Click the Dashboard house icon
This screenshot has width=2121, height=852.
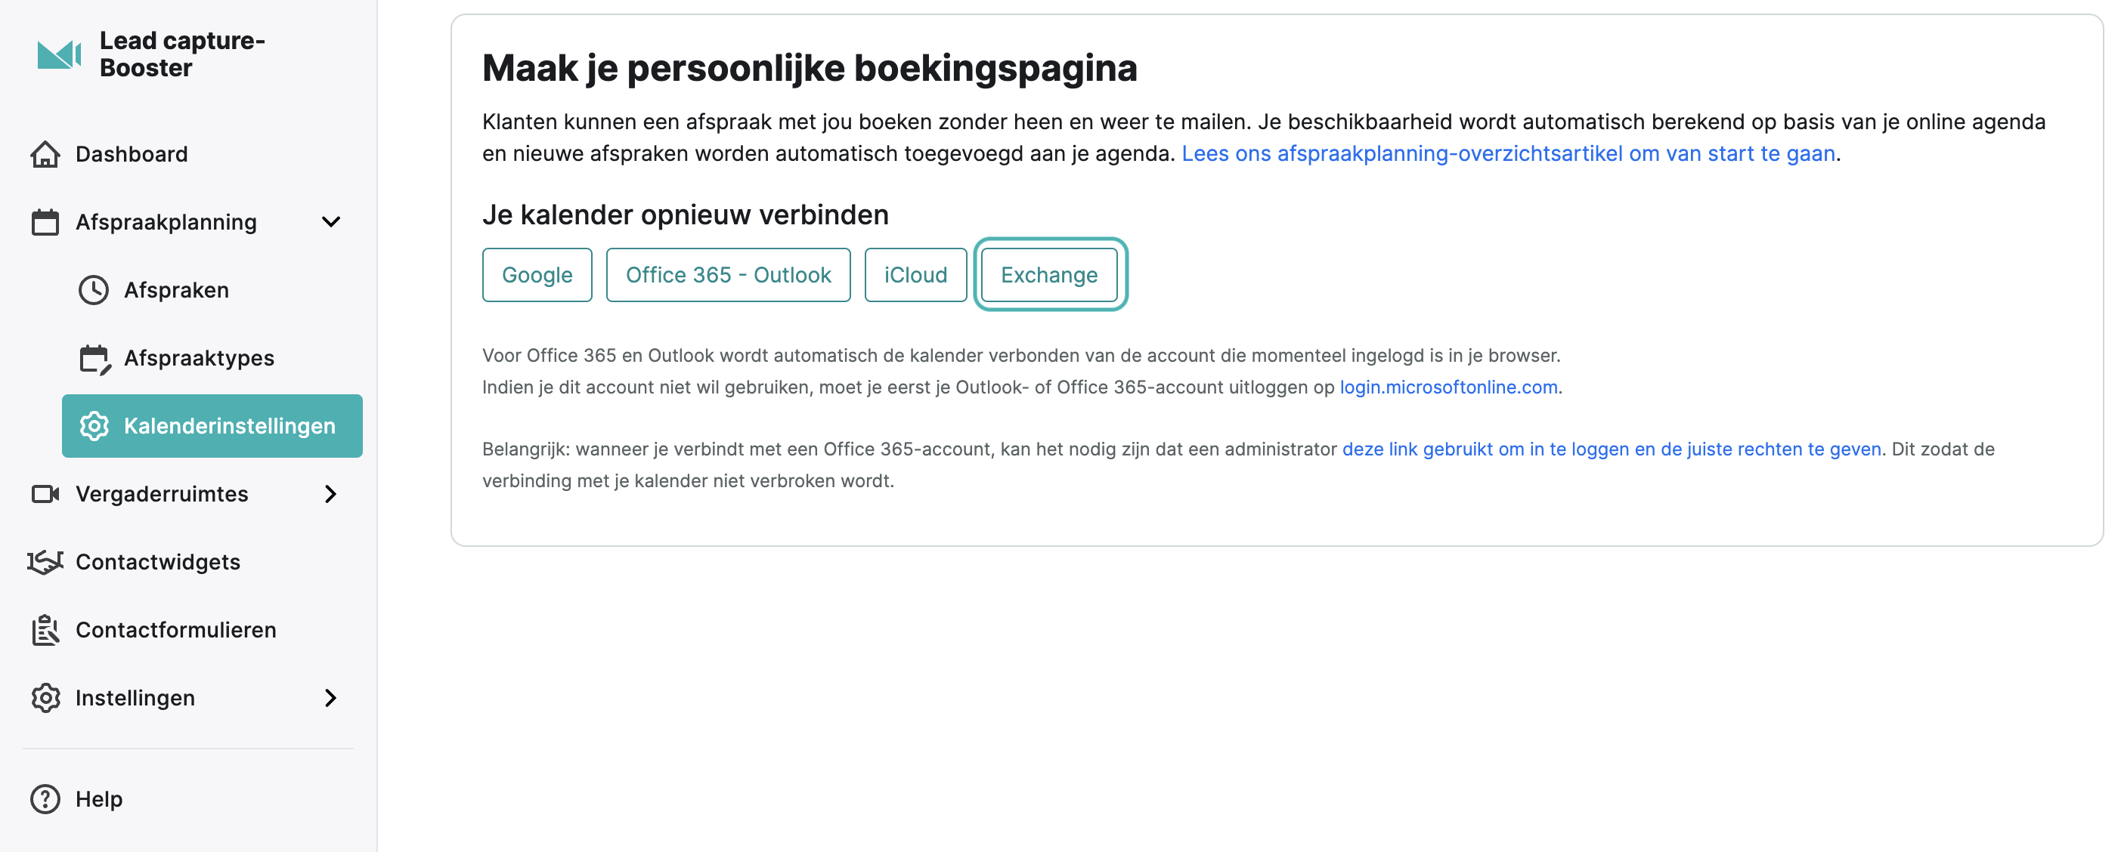click(45, 155)
